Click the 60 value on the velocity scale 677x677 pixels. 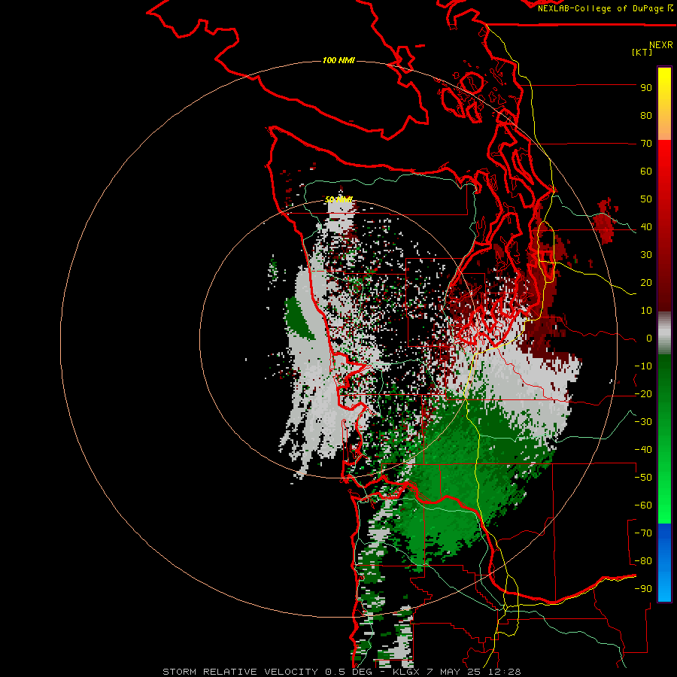646,172
